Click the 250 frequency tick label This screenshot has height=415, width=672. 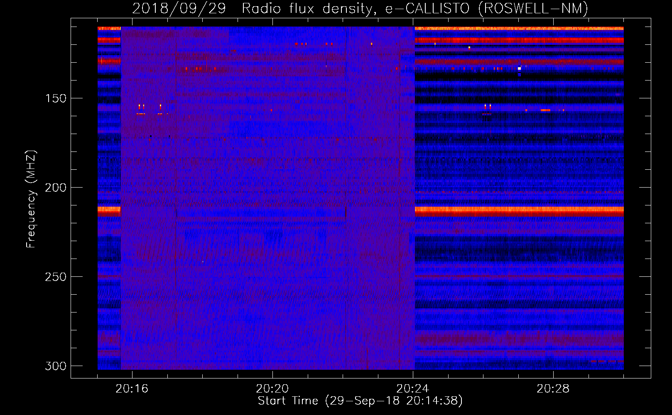click(56, 277)
